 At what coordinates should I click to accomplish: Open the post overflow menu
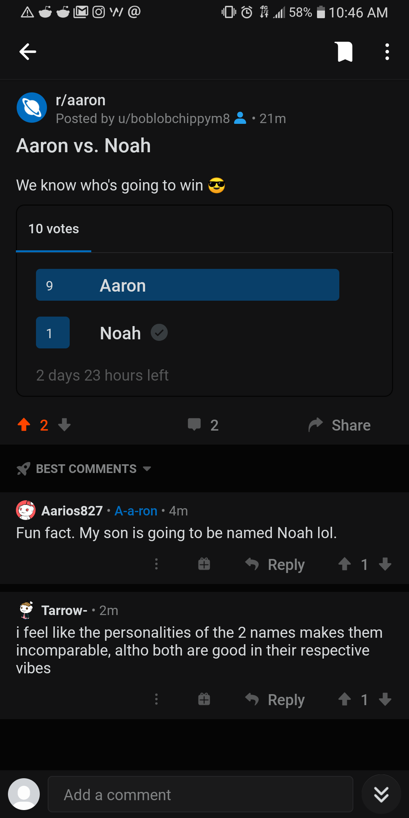[387, 52]
